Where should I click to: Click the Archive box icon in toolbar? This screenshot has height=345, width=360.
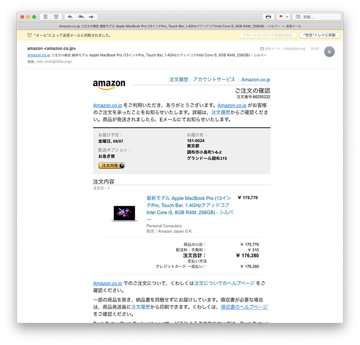tap(56, 17)
